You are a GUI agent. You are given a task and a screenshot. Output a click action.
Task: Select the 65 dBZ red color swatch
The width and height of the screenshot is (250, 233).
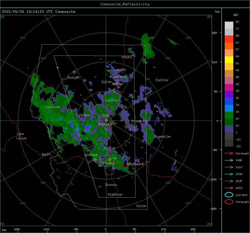point(229,39)
